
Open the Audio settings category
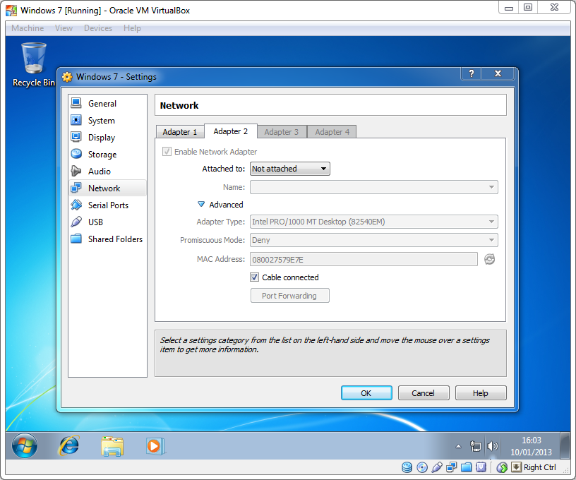pyautogui.click(x=99, y=172)
